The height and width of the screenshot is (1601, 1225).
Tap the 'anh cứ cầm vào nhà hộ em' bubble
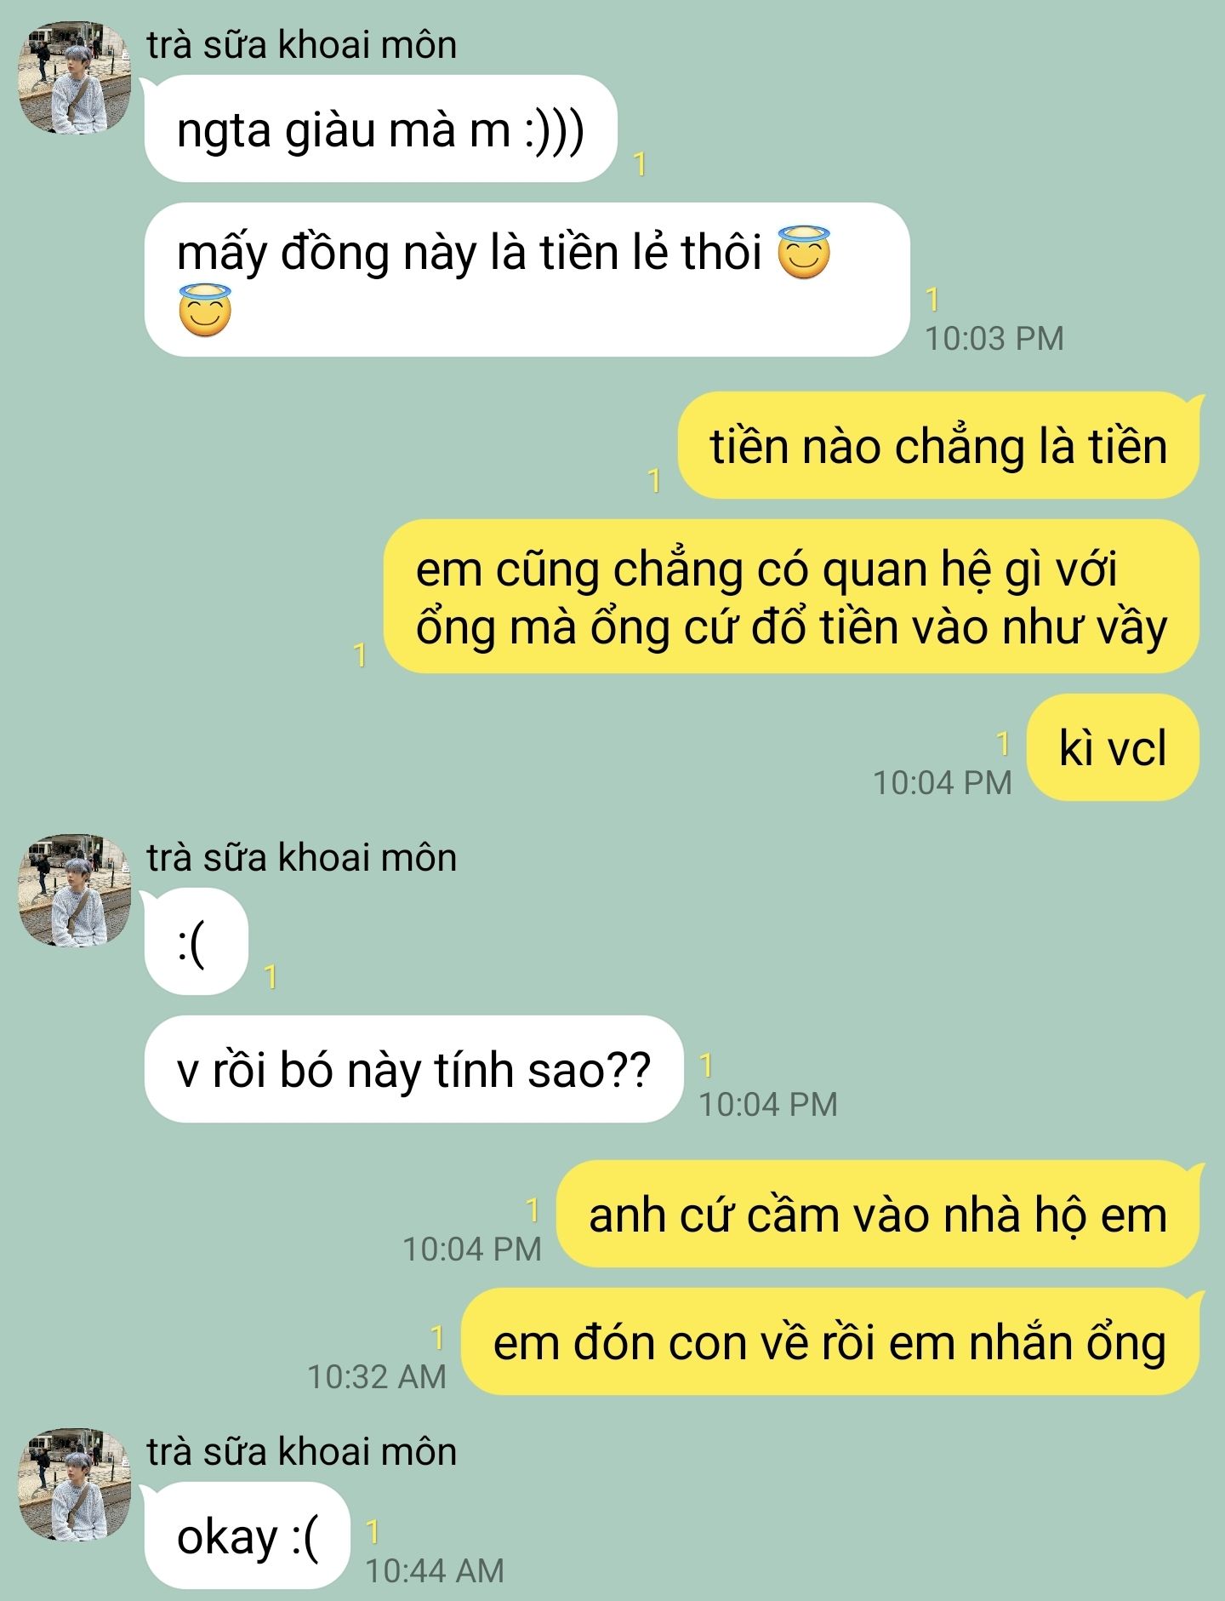pyautogui.click(x=879, y=1214)
